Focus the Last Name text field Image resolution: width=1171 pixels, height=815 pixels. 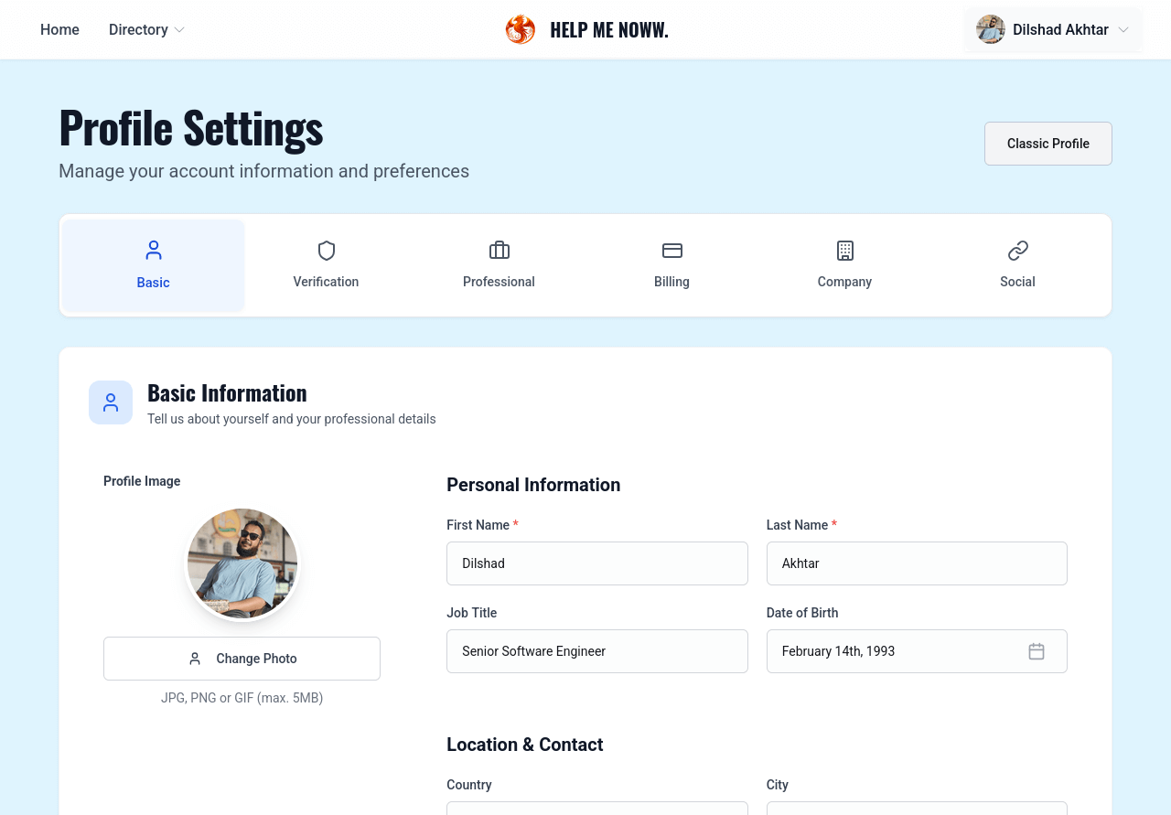[916, 563]
